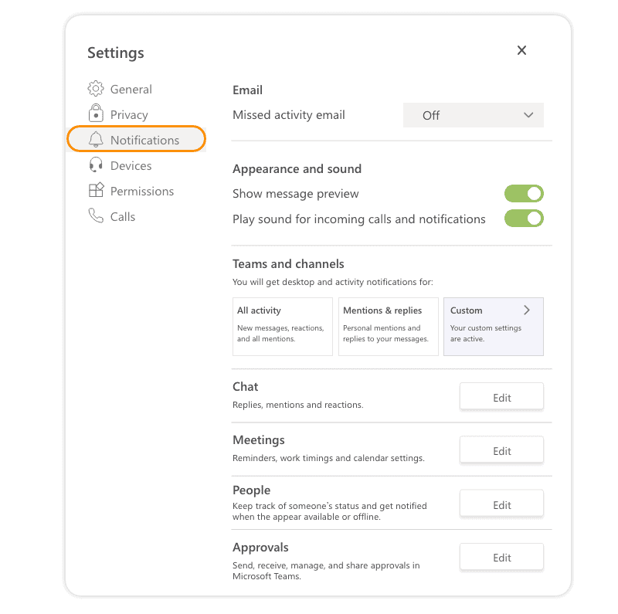
Task: Click 'Appearance and sound' heading
Action: coord(297,169)
